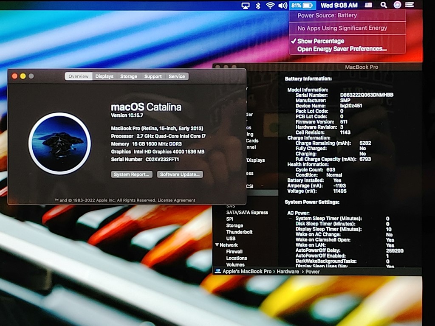
Task: Click No Apps Using Significant Energy entry
Action: 342,28
